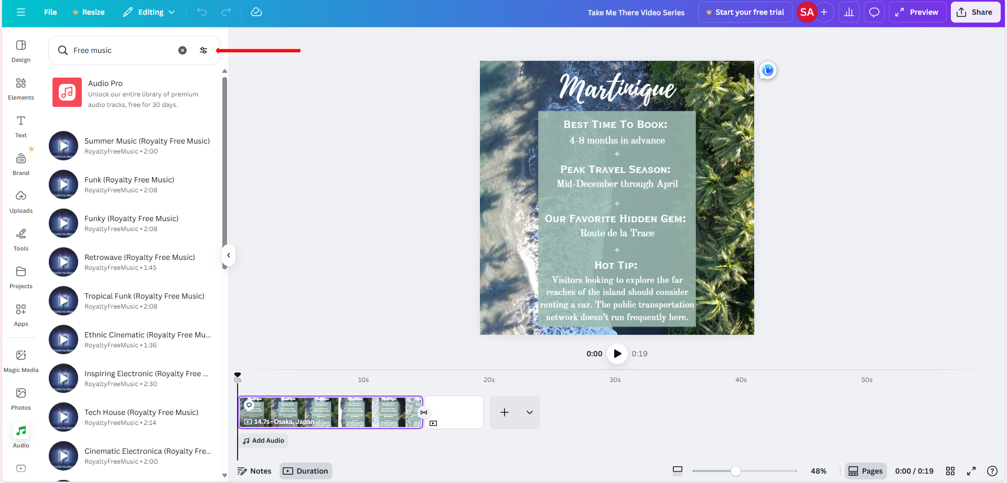The width and height of the screenshot is (1007, 483).
Task: Click the zoom slider handle
Action: (x=736, y=471)
